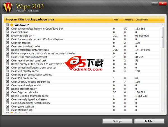Click the 152 862 disk bytes value

pos(140,29)
